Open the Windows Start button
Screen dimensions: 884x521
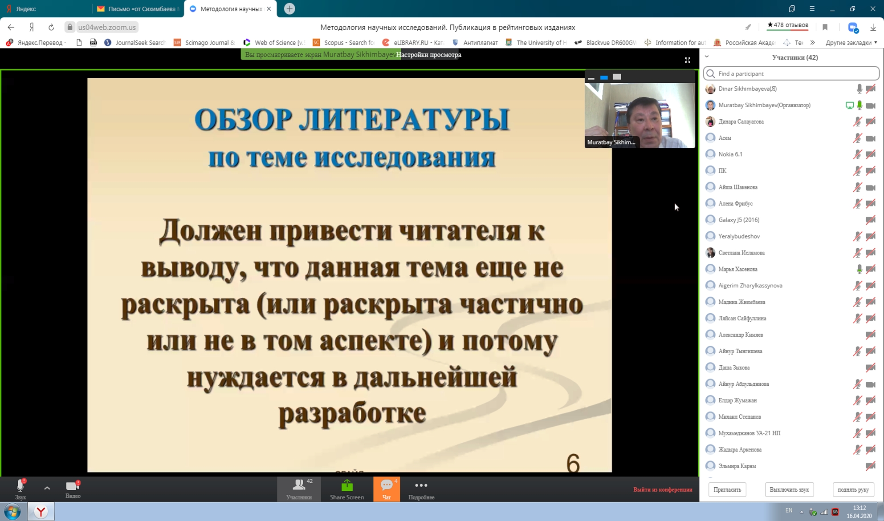click(x=12, y=512)
